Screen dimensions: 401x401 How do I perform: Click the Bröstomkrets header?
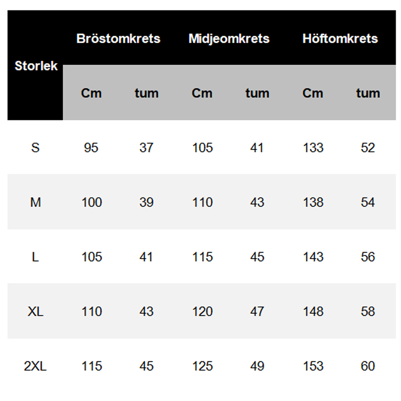[x=118, y=39]
